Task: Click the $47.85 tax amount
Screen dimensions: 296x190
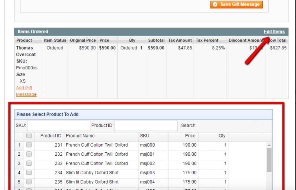Action: tap(185, 48)
